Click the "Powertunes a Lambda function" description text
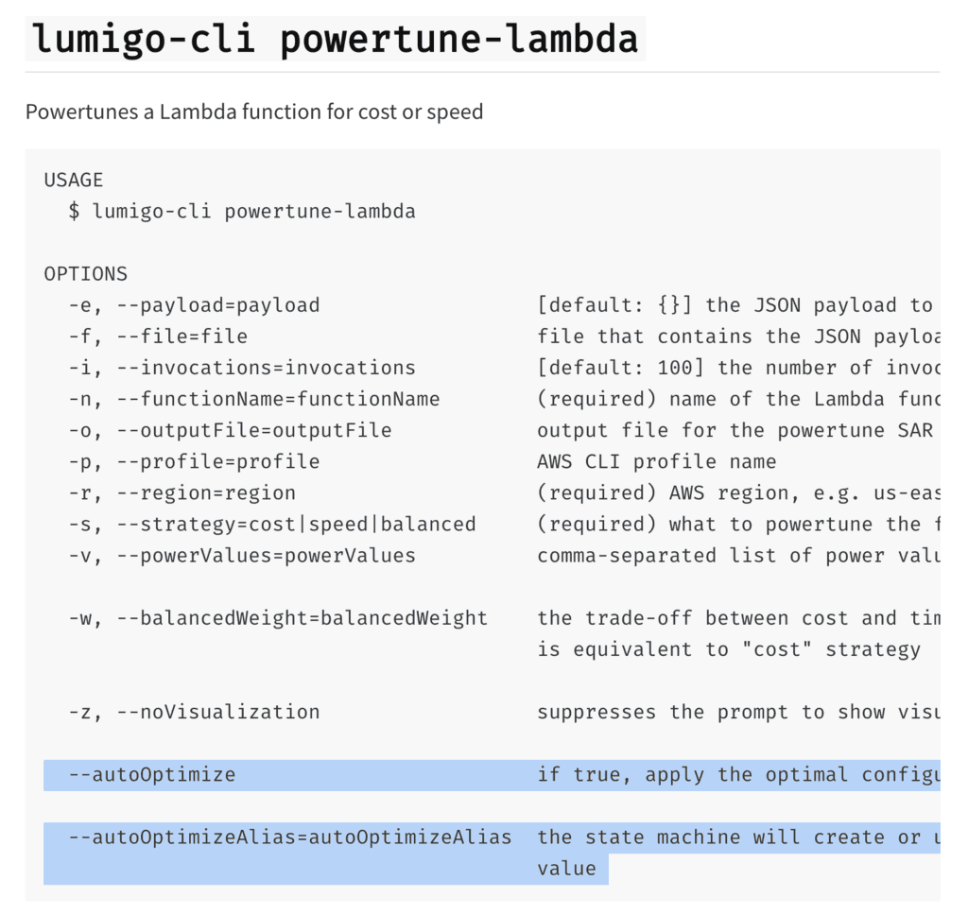The height and width of the screenshot is (915, 968). pos(254,112)
